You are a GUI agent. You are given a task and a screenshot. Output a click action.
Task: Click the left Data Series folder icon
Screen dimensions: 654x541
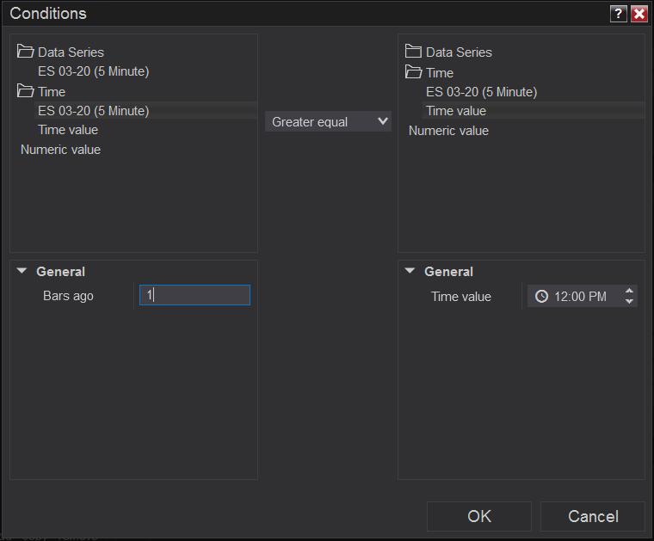25,52
